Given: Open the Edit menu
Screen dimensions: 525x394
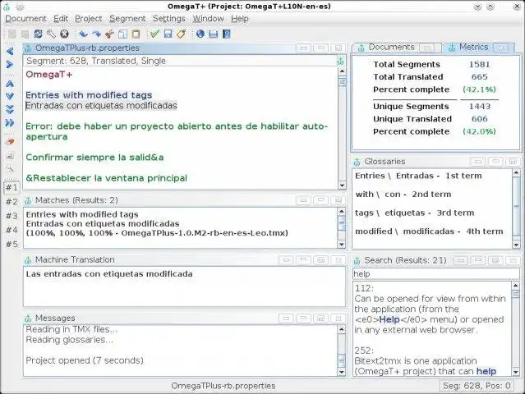Looking at the screenshot, I should click(61, 19).
